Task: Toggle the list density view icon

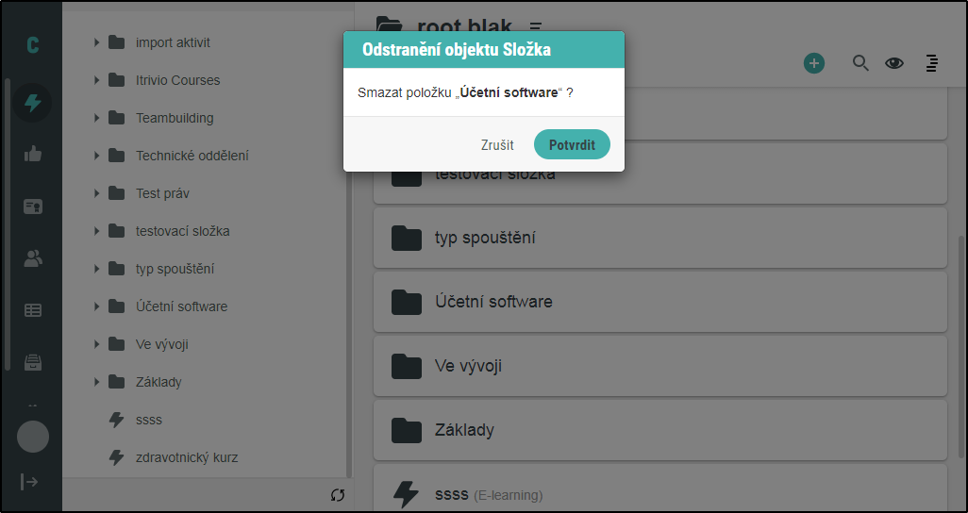Action: [x=931, y=63]
